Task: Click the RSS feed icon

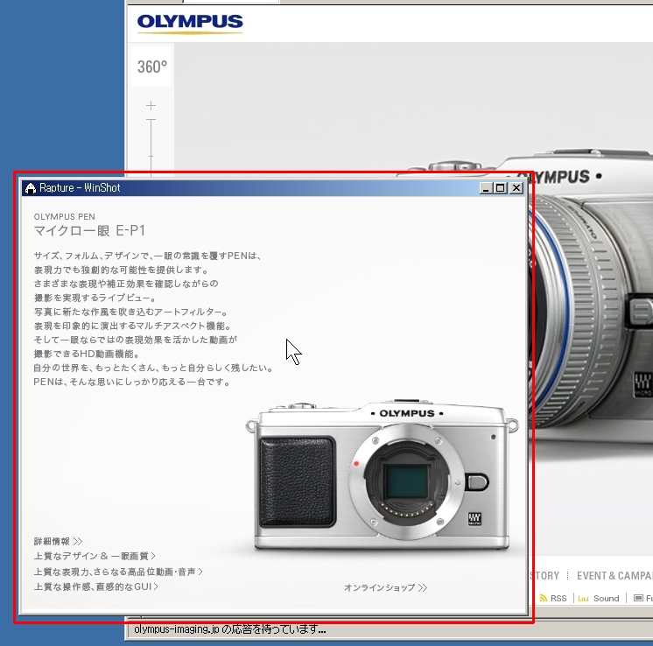Action: point(543,598)
